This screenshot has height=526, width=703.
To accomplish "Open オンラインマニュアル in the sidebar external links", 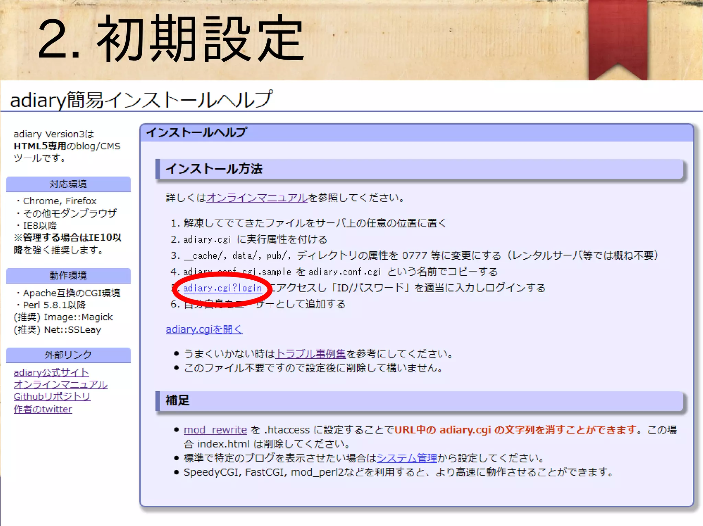I will click(60, 384).
